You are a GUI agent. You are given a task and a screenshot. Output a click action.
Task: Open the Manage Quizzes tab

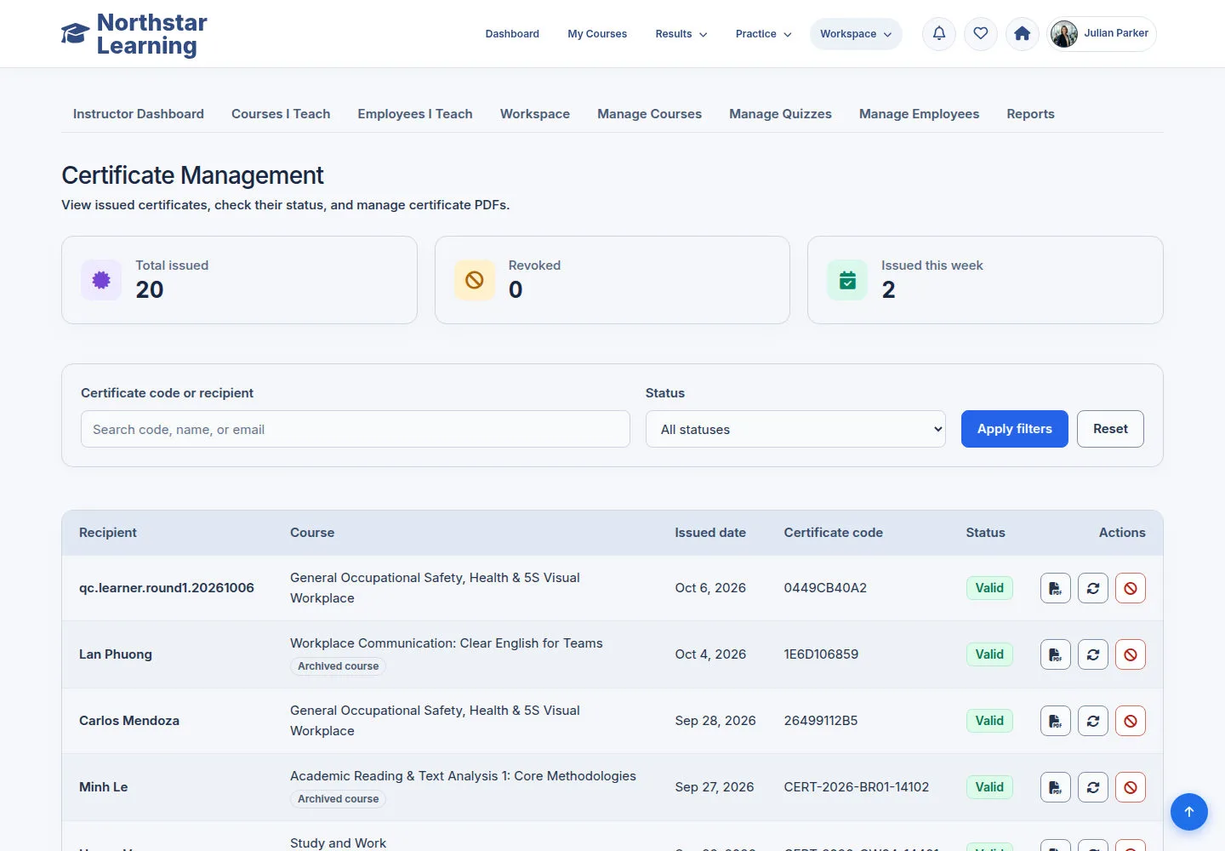click(x=780, y=114)
